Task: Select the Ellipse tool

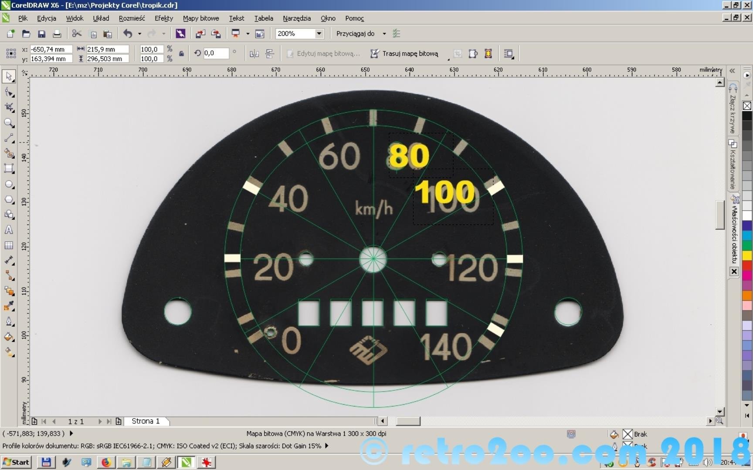Action: [x=9, y=185]
